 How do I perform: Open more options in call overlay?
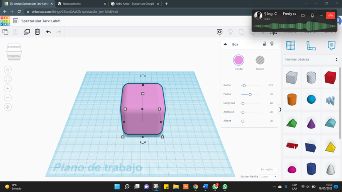click(321, 15)
